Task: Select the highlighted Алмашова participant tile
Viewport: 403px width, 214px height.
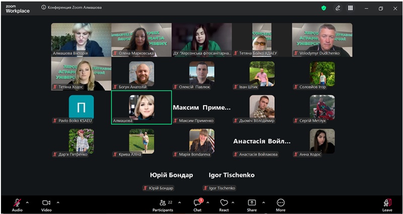Action: (142, 108)
